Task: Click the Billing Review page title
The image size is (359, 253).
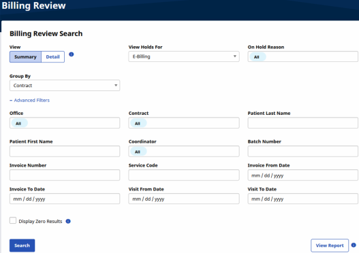Action: point(33,5)
